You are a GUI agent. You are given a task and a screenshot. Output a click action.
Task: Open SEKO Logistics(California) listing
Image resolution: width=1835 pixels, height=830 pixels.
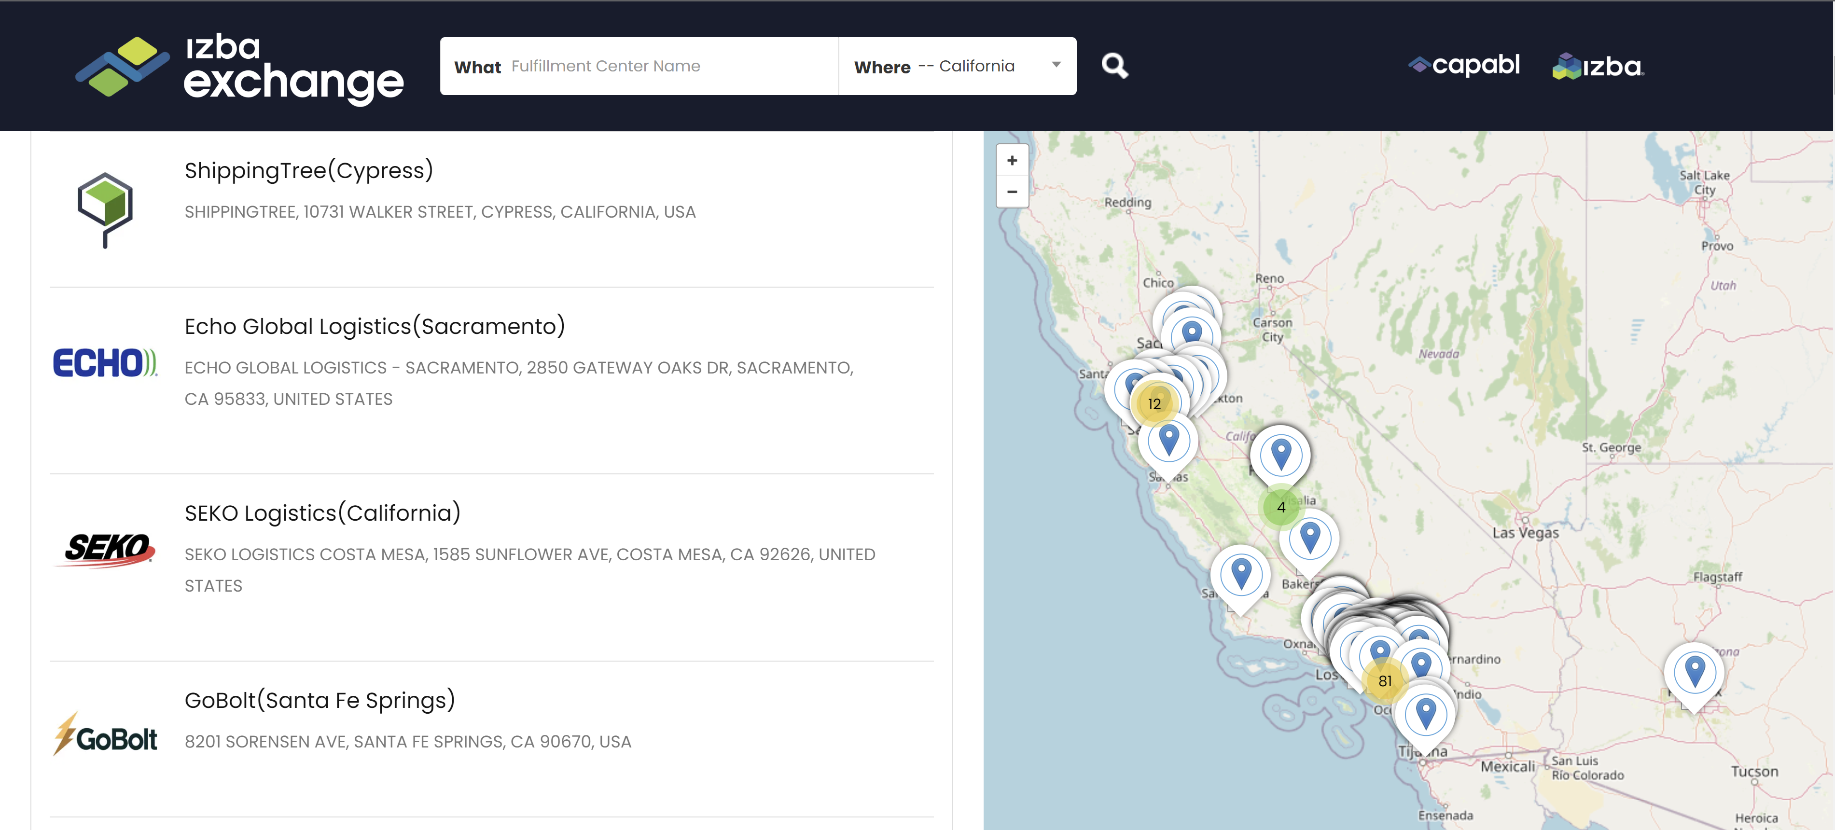(x=322, y=513)
